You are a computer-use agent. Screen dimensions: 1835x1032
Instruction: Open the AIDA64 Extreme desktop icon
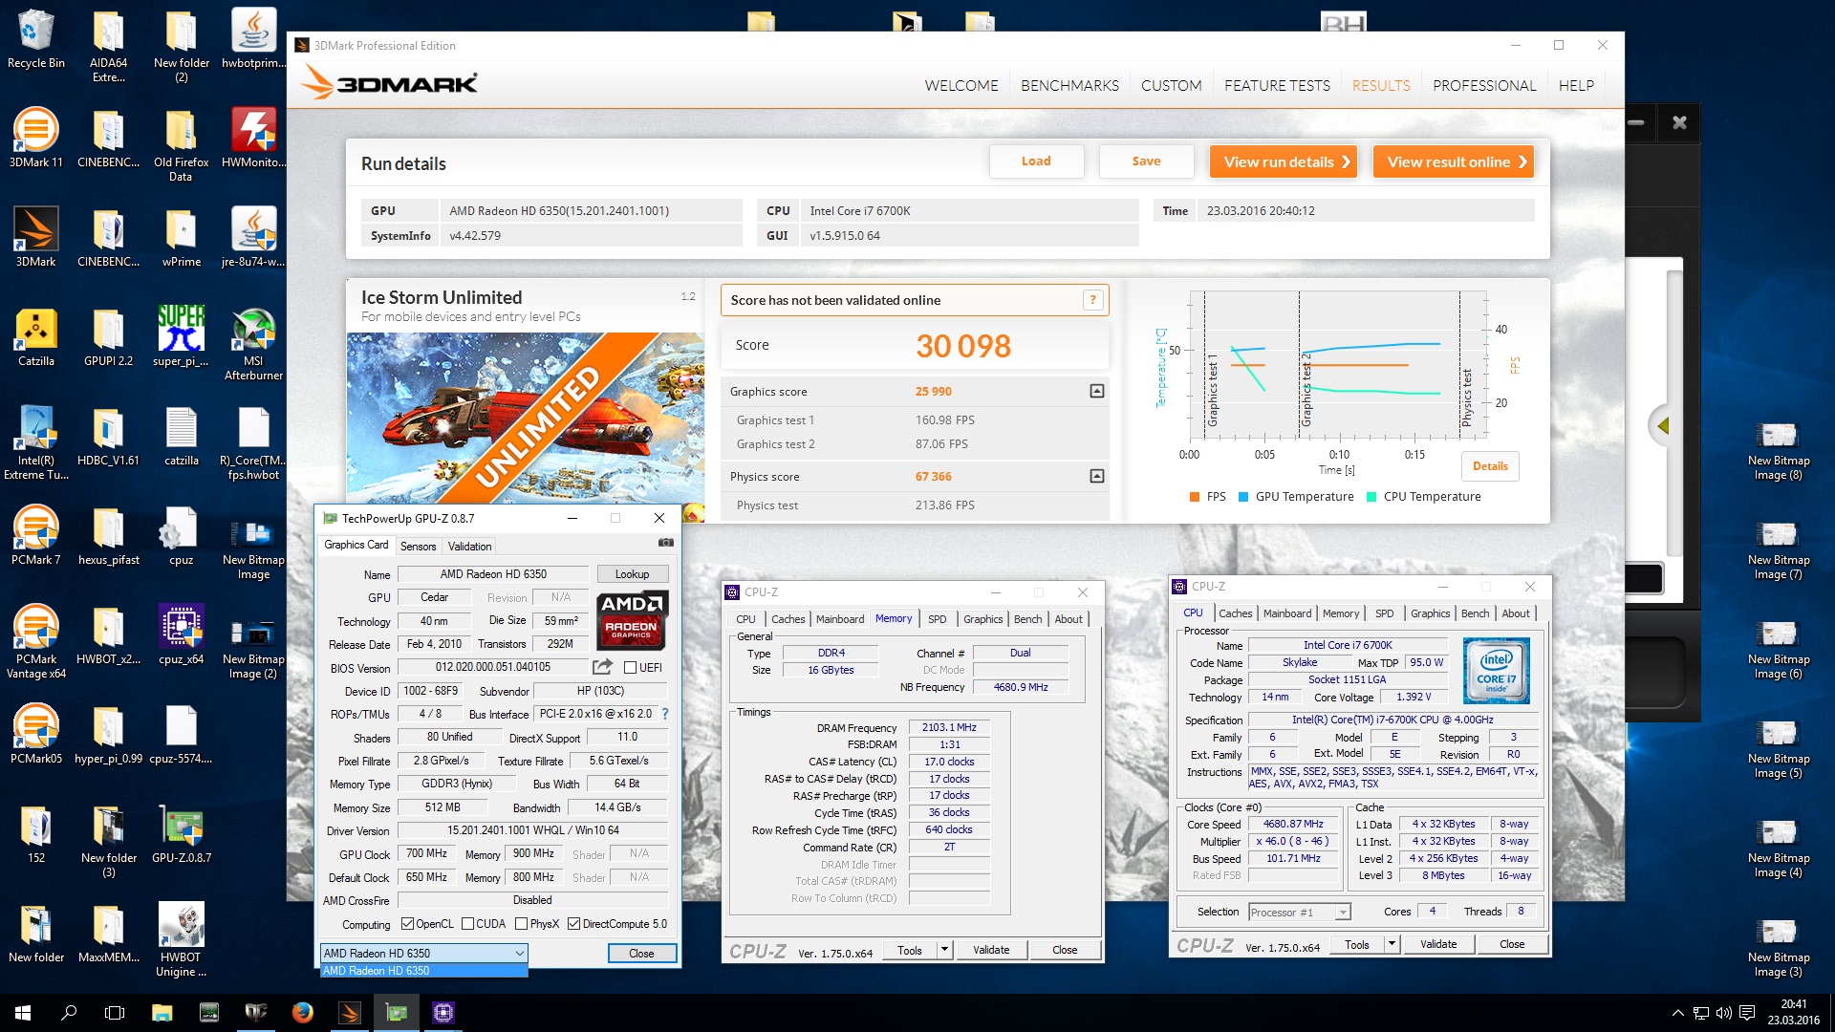point(108,46)
